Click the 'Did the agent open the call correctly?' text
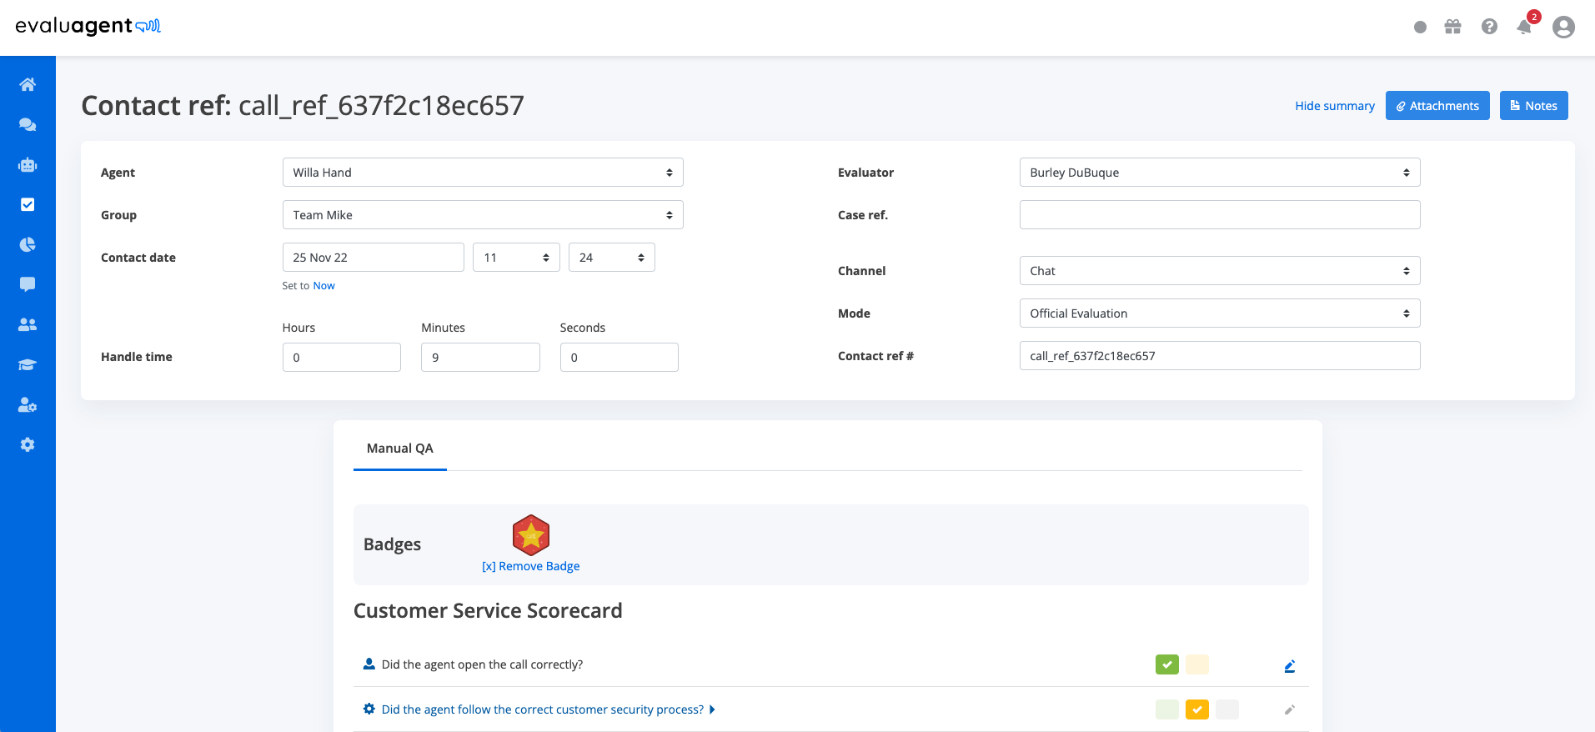This screenshot has height=732, width=1595. pyautogui.click(x=482, y=664)
